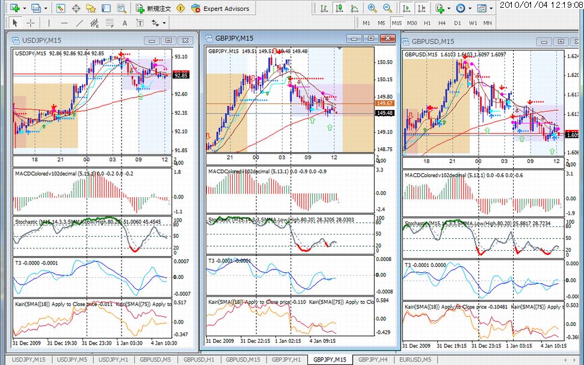Select the M30 timeframe
This screenshot has width=584, height=365.
(x=412, y=23)
